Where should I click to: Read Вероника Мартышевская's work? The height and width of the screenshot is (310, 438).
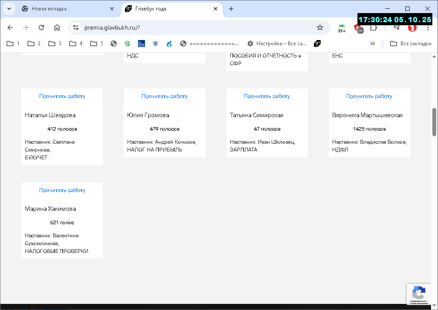click(369, 96)
